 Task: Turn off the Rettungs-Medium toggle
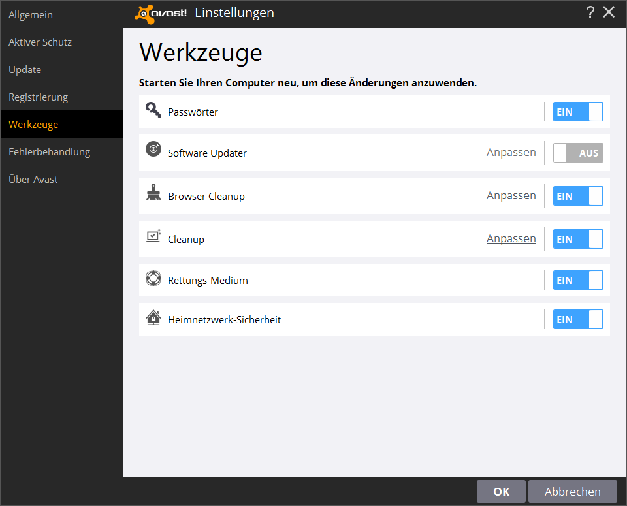coord(578,280)
